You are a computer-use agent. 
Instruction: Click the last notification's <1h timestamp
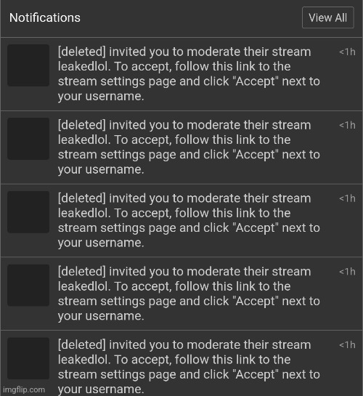click(347, 345)
